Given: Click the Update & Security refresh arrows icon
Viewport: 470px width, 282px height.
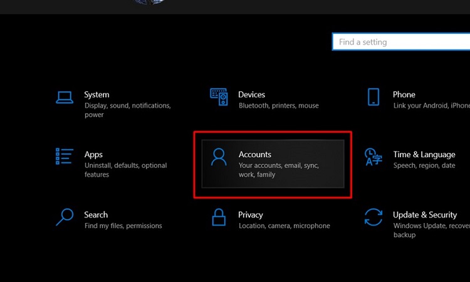Looking at the screenshot, I should [373, 217].
